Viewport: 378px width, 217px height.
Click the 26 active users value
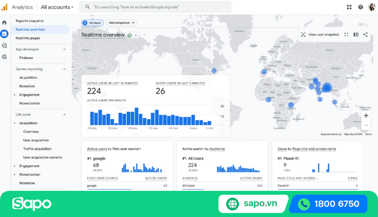click(x=160, y=91)
